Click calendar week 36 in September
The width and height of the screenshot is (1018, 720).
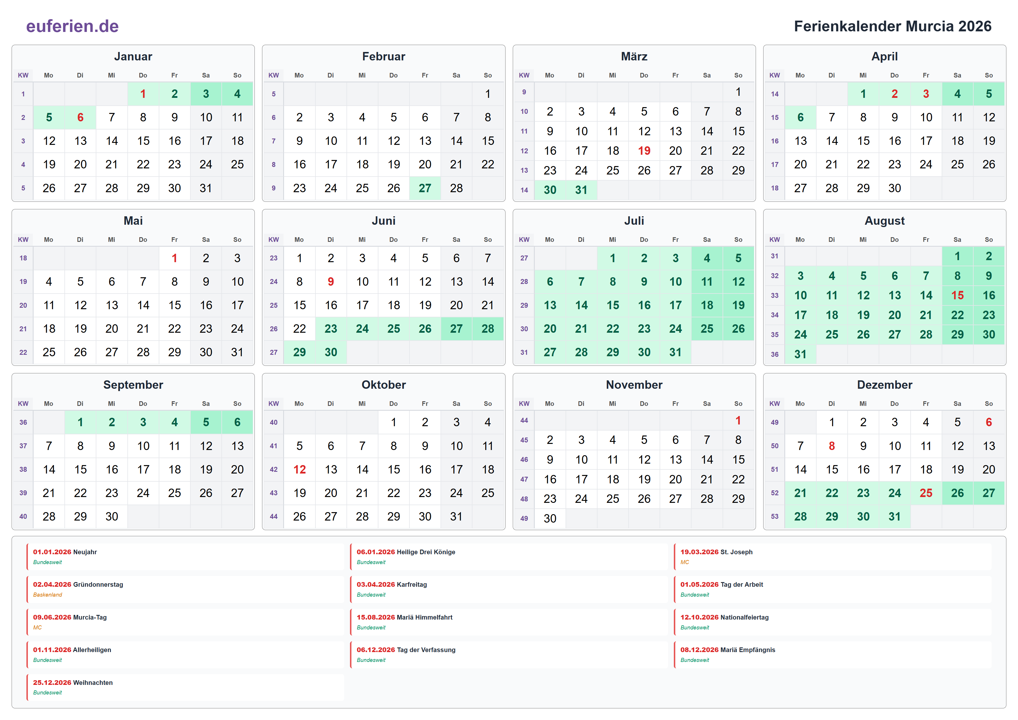click(23, 422)
